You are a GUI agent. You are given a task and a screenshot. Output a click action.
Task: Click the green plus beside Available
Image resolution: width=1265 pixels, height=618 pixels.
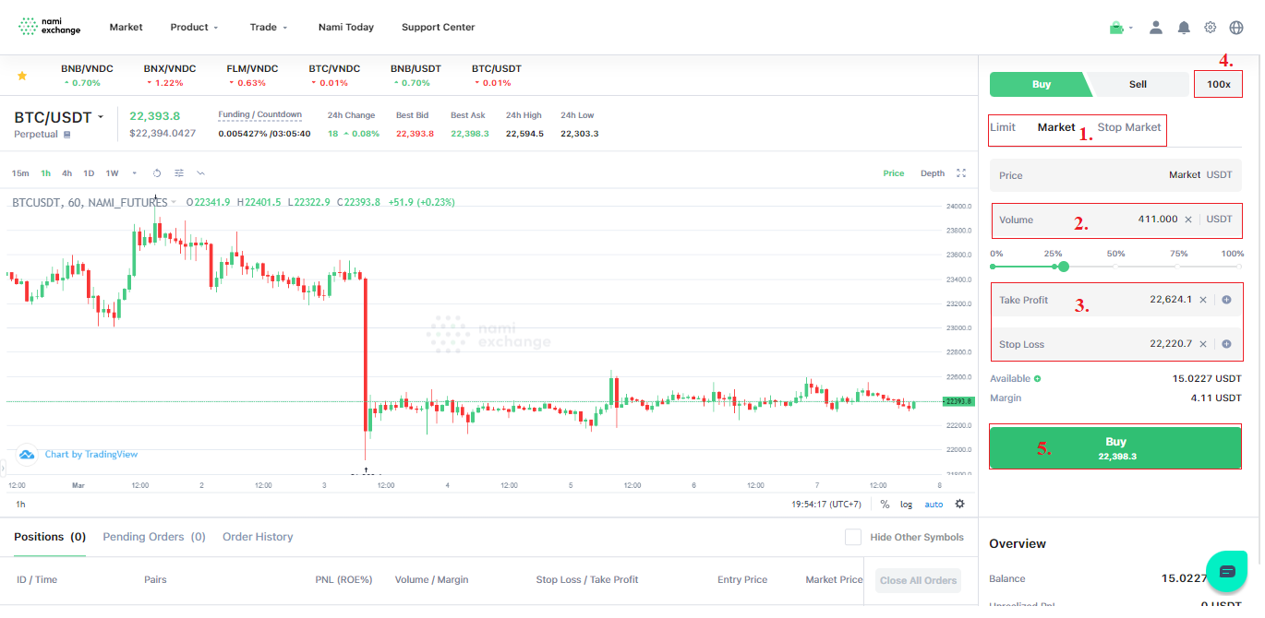tap(1038, 378)
